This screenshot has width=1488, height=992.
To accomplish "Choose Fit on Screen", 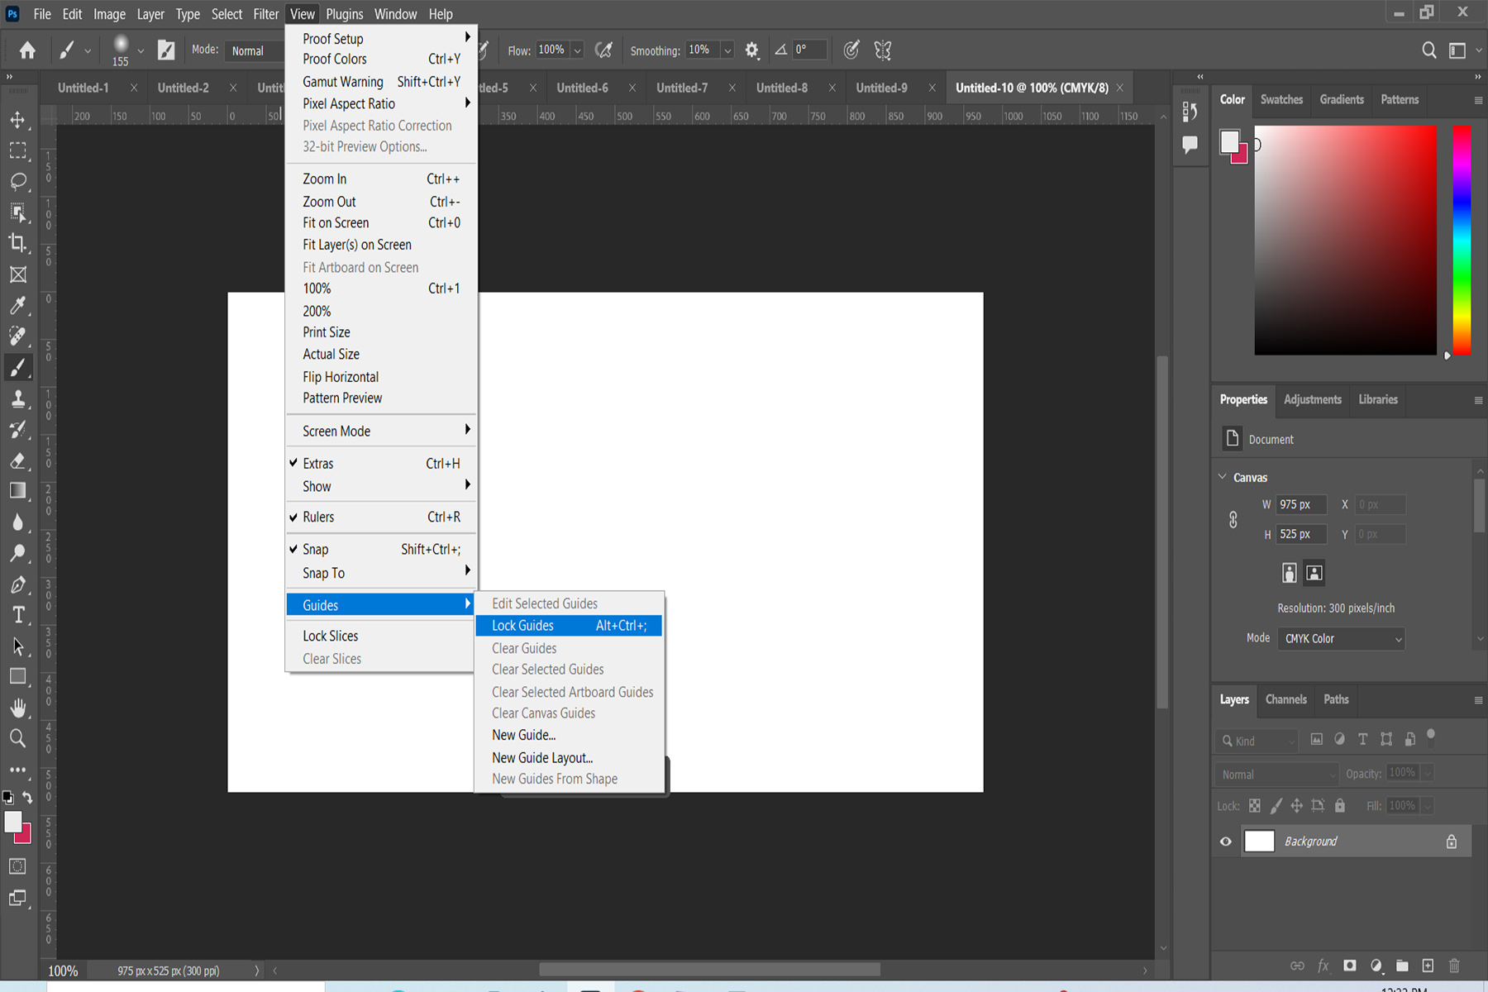I will [x=380, y=222].
